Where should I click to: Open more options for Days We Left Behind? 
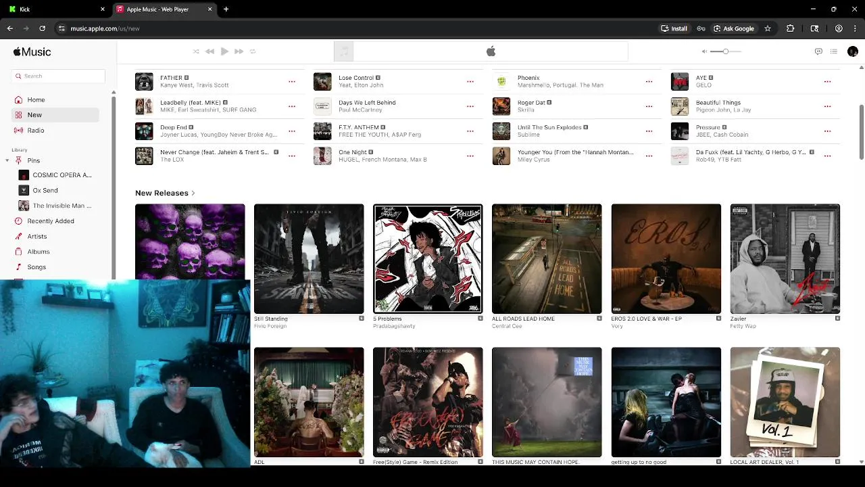pyautogui.click(x=470, y=106)
